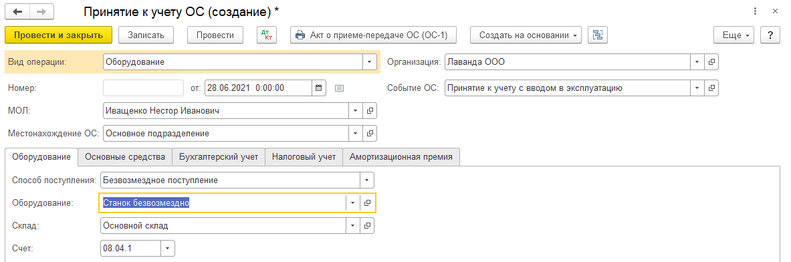Image resolution: width=791 pixels, height=262 pixels.
Task: Click the Номер input field
Action: point(143,88)
